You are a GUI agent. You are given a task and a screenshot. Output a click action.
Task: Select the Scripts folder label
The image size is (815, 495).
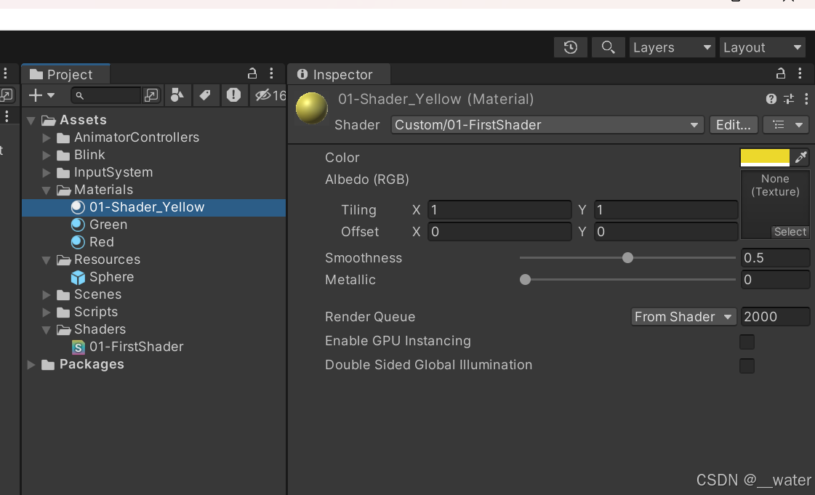pyautogui.click(x=96, y=312)
